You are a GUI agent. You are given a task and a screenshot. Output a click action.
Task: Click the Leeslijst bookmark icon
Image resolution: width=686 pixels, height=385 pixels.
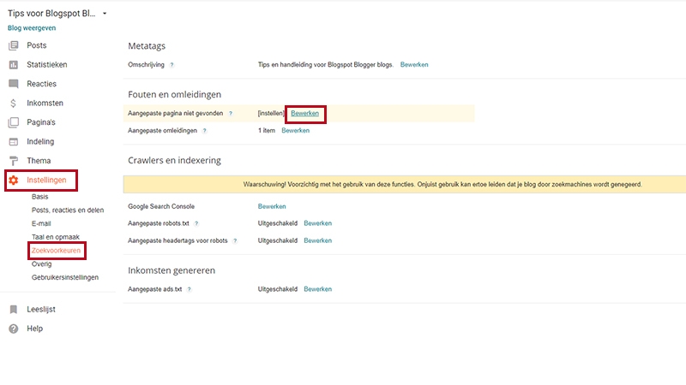[14, 310]
